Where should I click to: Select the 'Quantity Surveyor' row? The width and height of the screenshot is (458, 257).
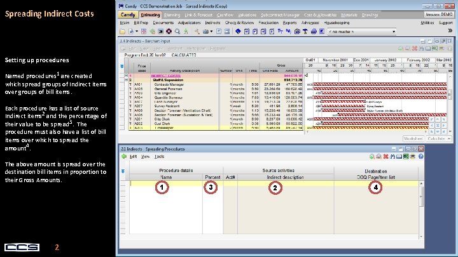pyautogui.click(x=216, y=97)
